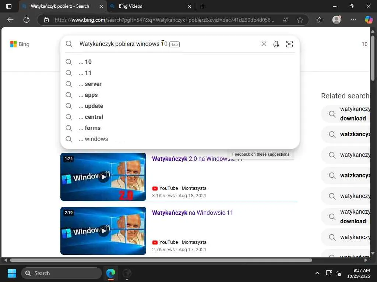Open the Edge profile avatar
The height and width of the screenshot is (282, 377).
pyautogui.click(x=337, y=20)
